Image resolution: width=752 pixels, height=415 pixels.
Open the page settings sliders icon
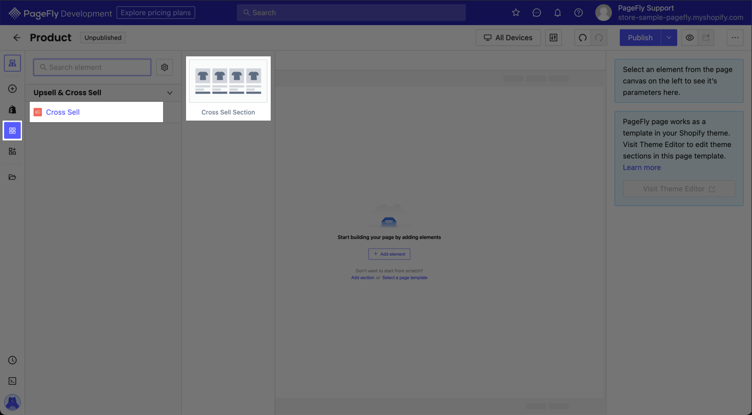click(x=553, y=38)
